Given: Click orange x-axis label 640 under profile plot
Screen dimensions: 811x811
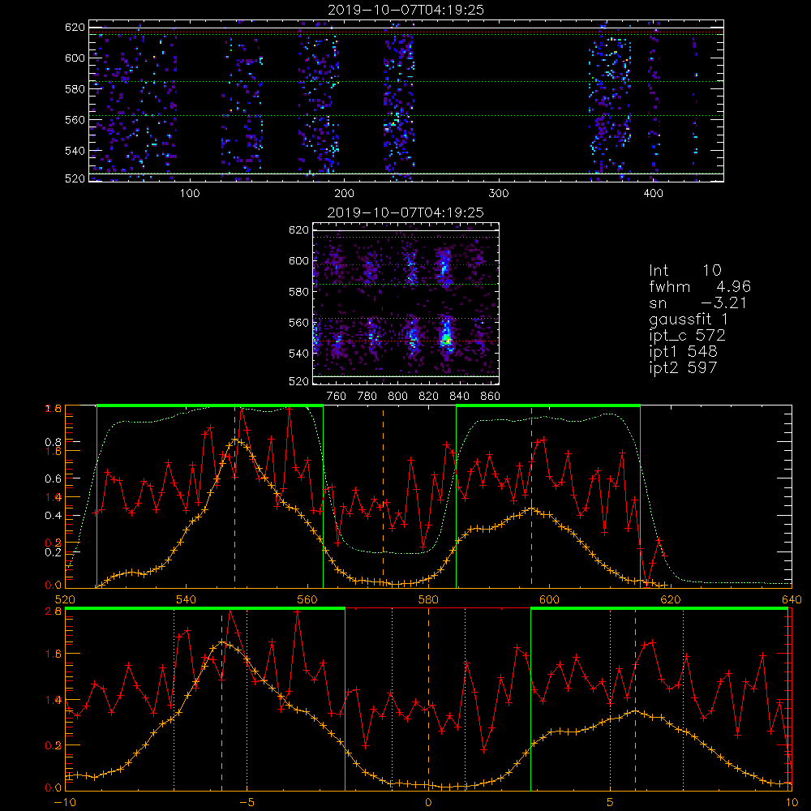Looking at the screenshot, I should point(792,599).
